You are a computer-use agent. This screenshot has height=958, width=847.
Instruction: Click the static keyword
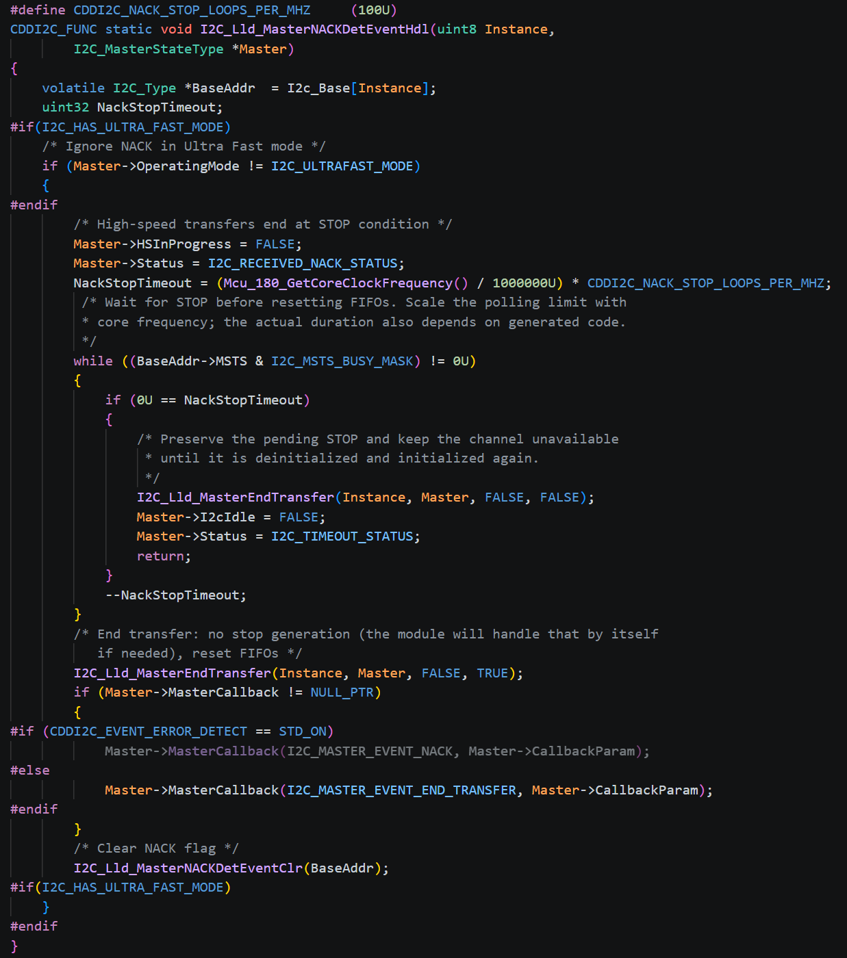click(x=129, y=29)
